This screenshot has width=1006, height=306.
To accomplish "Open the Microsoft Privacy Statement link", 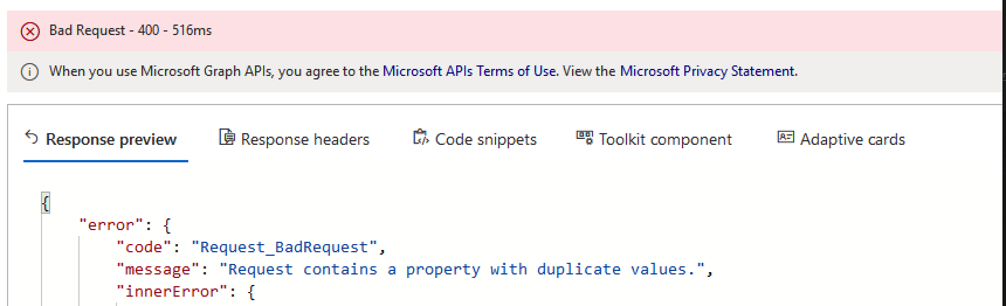I will tap(707, 71).
